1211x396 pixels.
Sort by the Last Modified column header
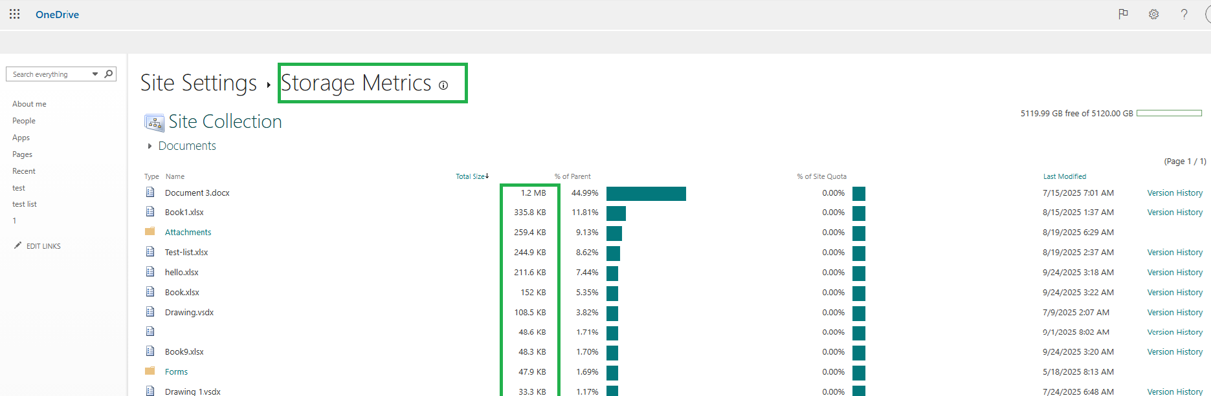(1065, 176)
